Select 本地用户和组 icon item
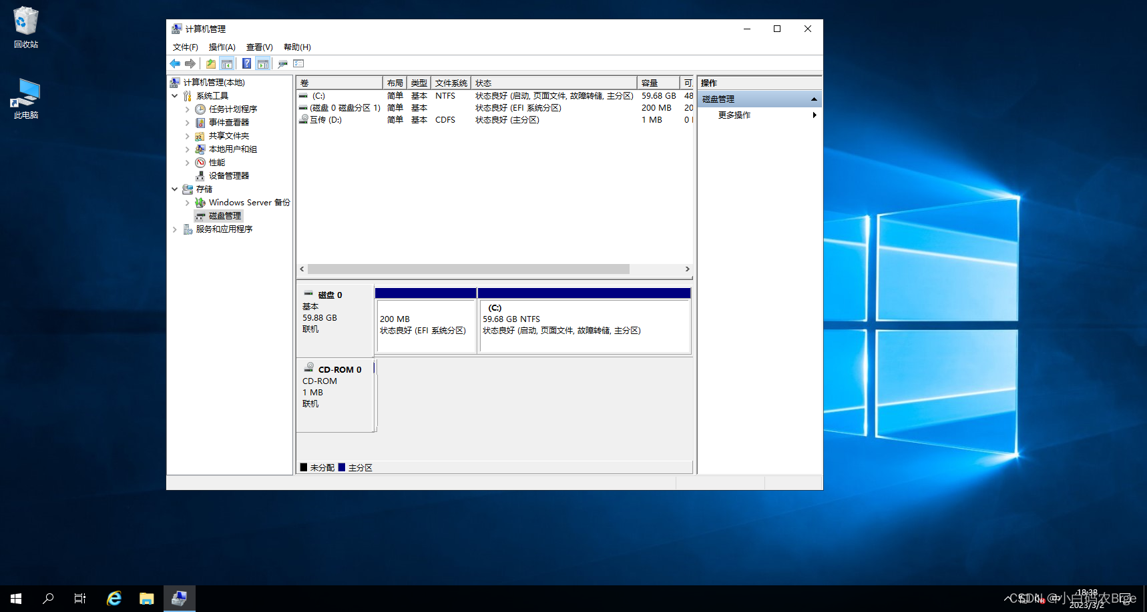1147x612 pixels. click(200, 149)
